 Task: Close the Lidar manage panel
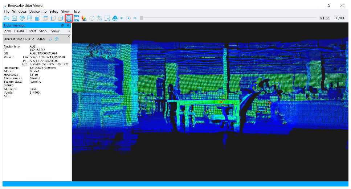68,25
